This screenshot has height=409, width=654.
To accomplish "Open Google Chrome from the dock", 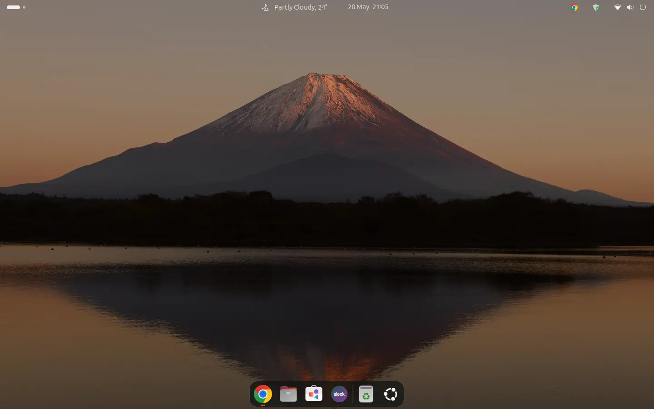I will 263,394.
